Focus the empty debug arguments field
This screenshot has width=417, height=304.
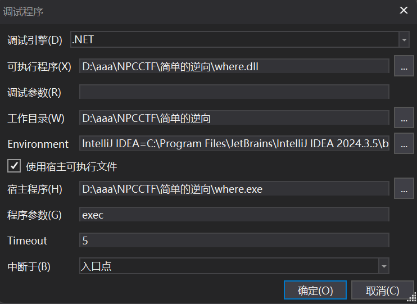[x=234, y=92]
